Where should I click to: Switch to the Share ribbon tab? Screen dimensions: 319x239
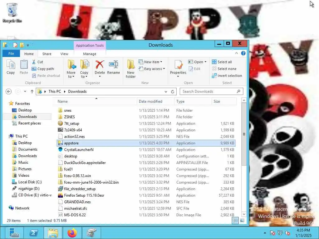click(x=47, y=54)
